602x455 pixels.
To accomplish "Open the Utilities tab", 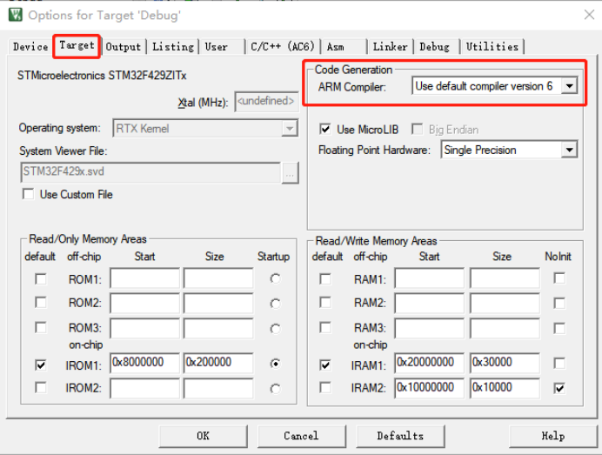I will click(492, 47).
